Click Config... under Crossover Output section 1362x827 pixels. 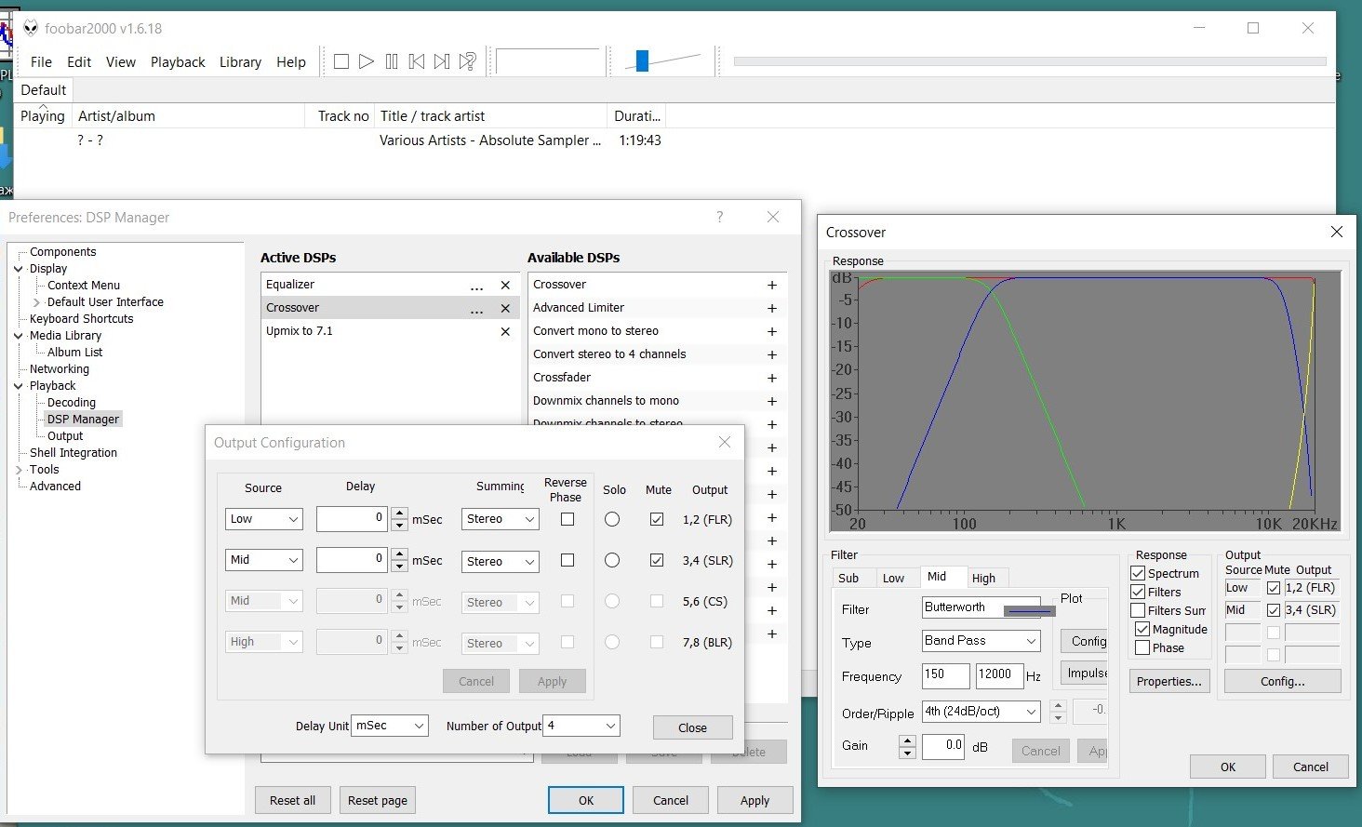[x=1283, y=681]
